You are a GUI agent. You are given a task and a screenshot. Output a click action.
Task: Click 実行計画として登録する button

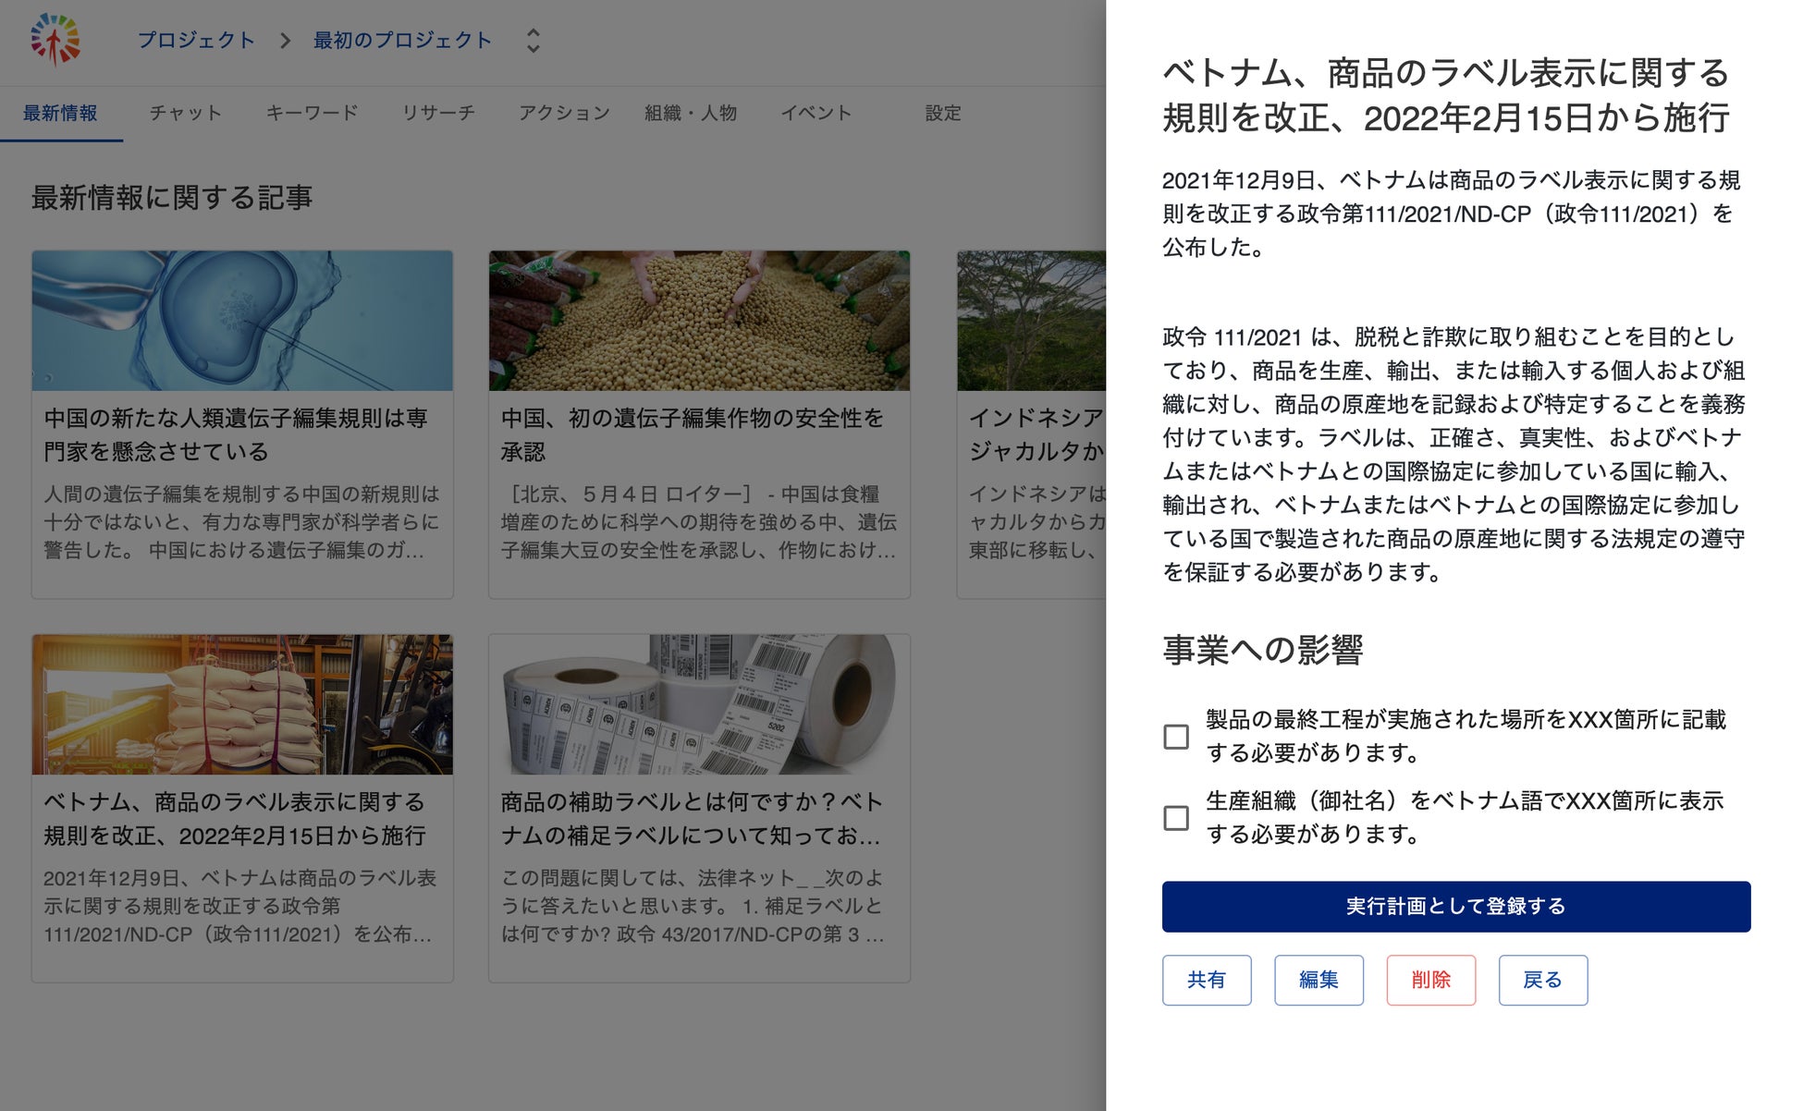tap(1455, 906)
